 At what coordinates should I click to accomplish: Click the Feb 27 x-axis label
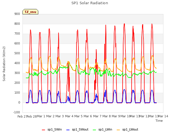click(x=22, y=116)
